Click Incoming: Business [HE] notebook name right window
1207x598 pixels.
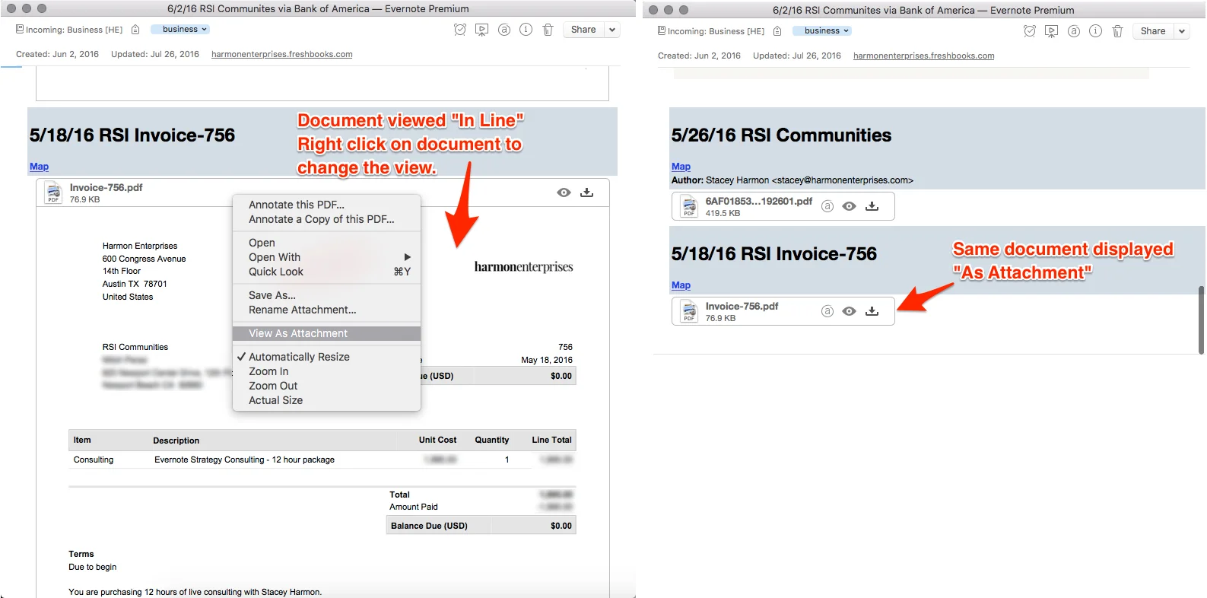click(x=716, y=31)
